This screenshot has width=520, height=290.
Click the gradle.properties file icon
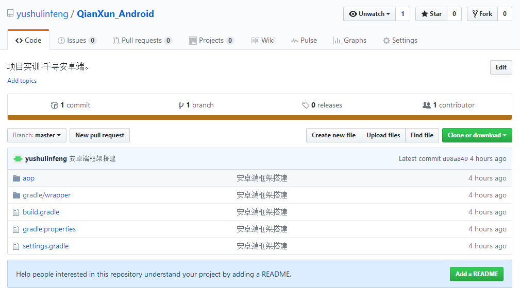point(16,229)
